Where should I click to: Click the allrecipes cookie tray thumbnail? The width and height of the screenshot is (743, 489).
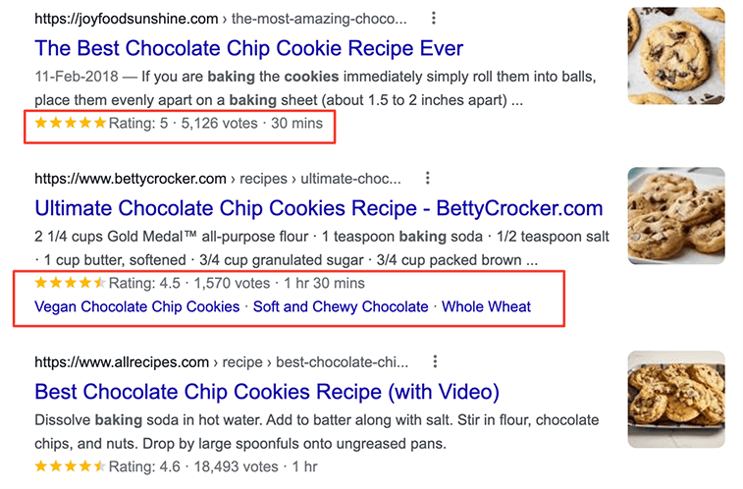click(675, 399)
